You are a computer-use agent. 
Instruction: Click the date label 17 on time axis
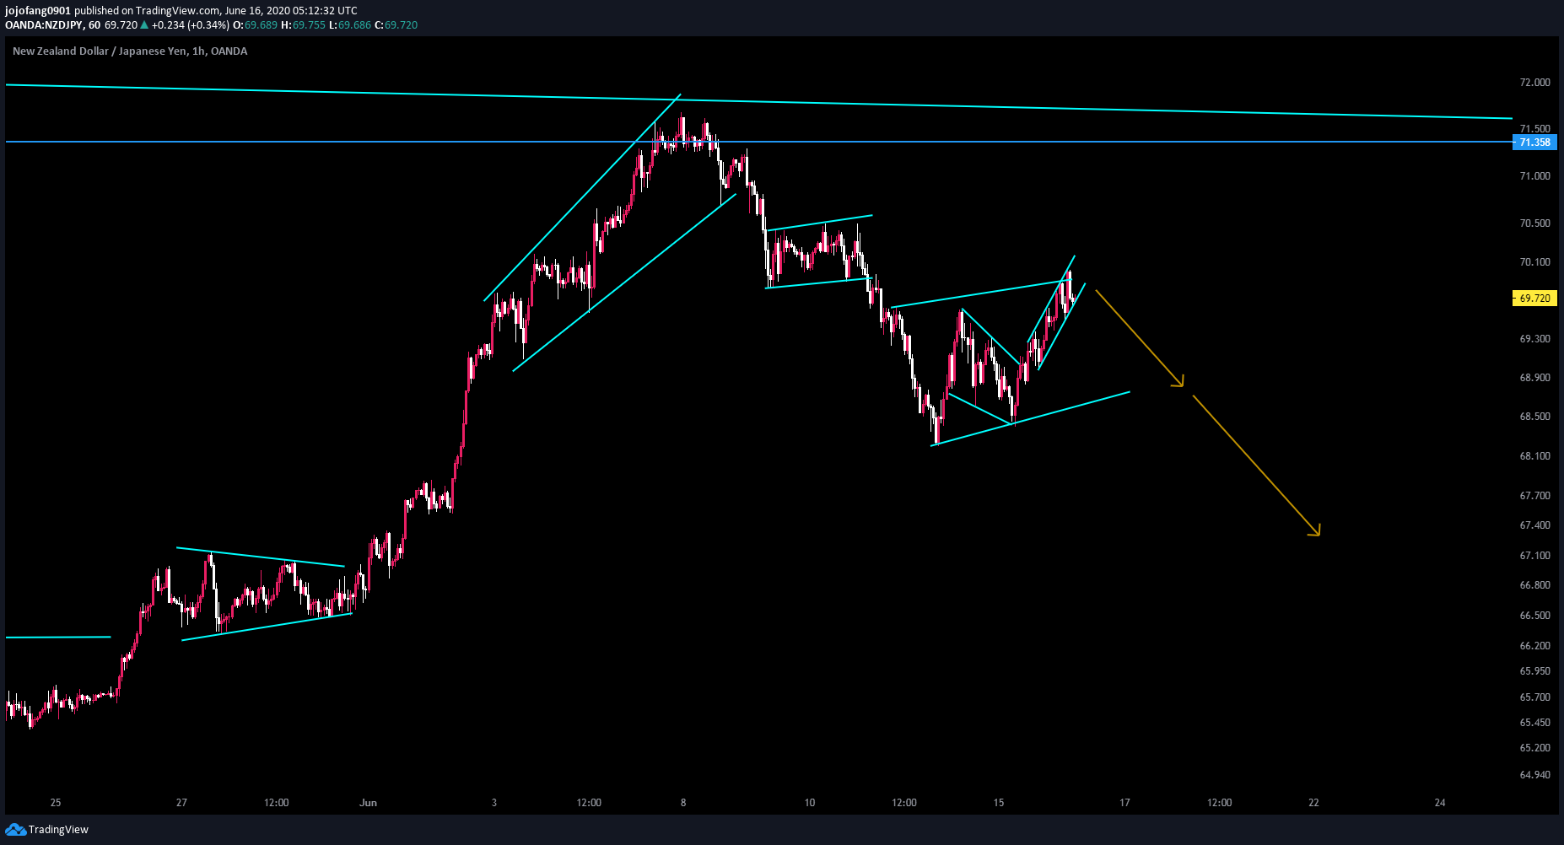pyautogui.click(x=1124, y=803)
